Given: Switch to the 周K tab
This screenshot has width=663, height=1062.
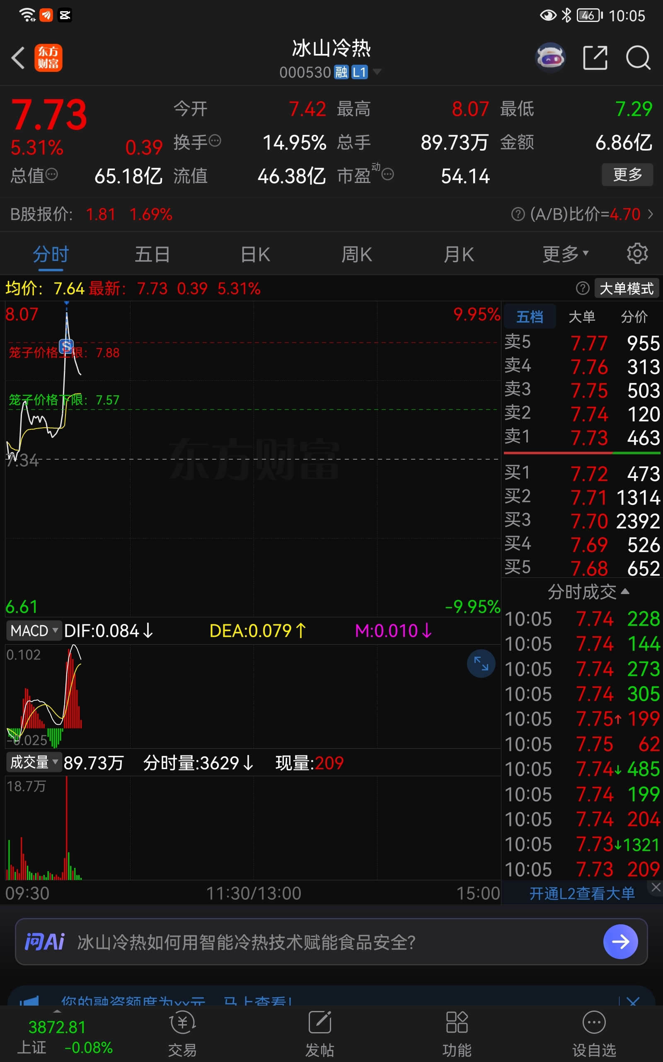Looking at the screenshot, I should pos(356,254).
